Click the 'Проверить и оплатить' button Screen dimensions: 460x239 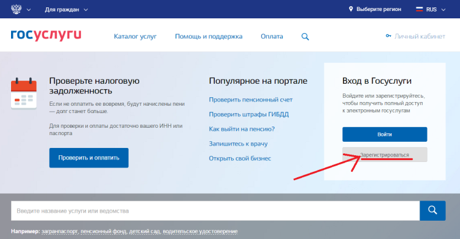89,158
